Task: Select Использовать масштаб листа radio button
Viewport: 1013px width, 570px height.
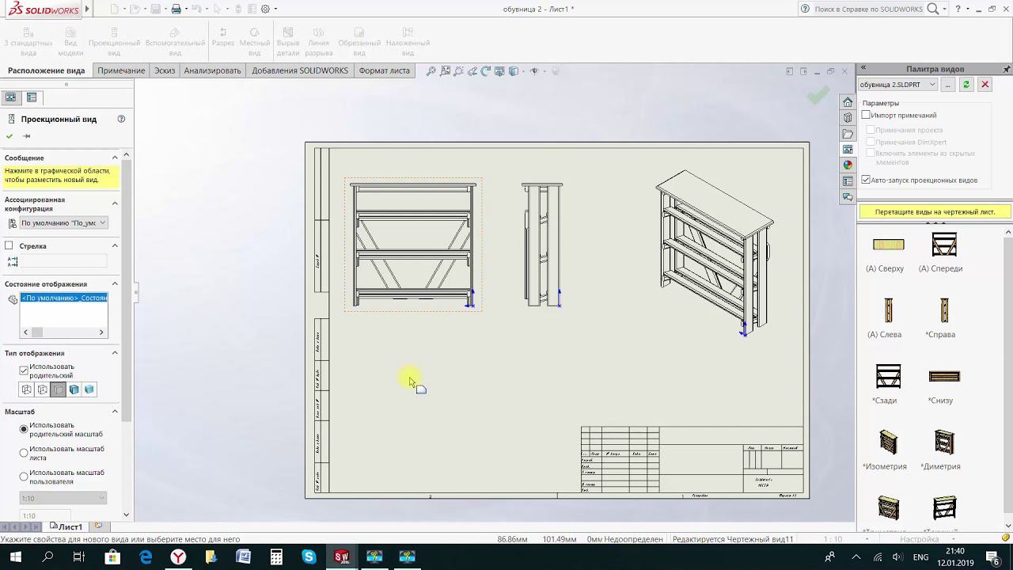Action: point(24,453)
